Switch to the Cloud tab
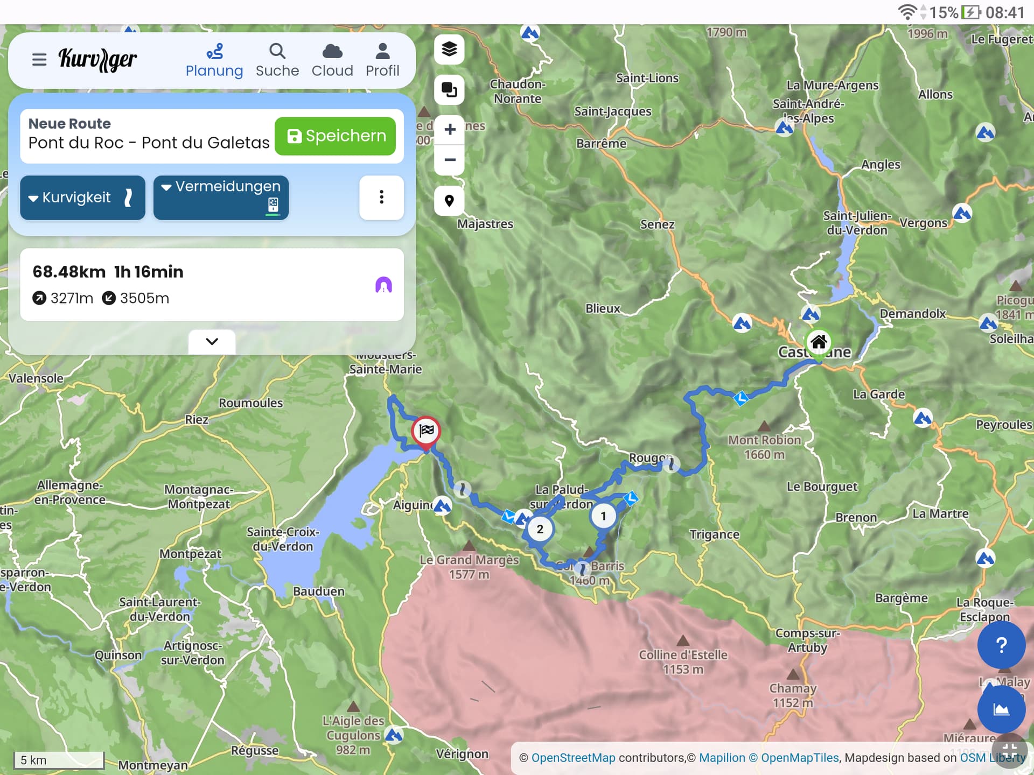Screen dimensions: 1034x775 pyautogui.click(x=332, y=60)
